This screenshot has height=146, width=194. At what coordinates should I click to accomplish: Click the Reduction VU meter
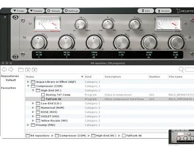coord(47,23)
